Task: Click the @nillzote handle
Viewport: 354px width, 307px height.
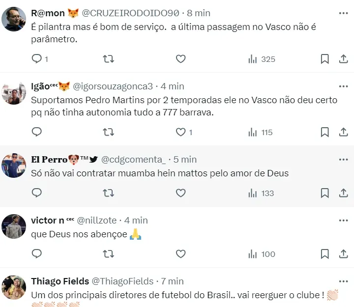Action: click(x=102, y=221)
